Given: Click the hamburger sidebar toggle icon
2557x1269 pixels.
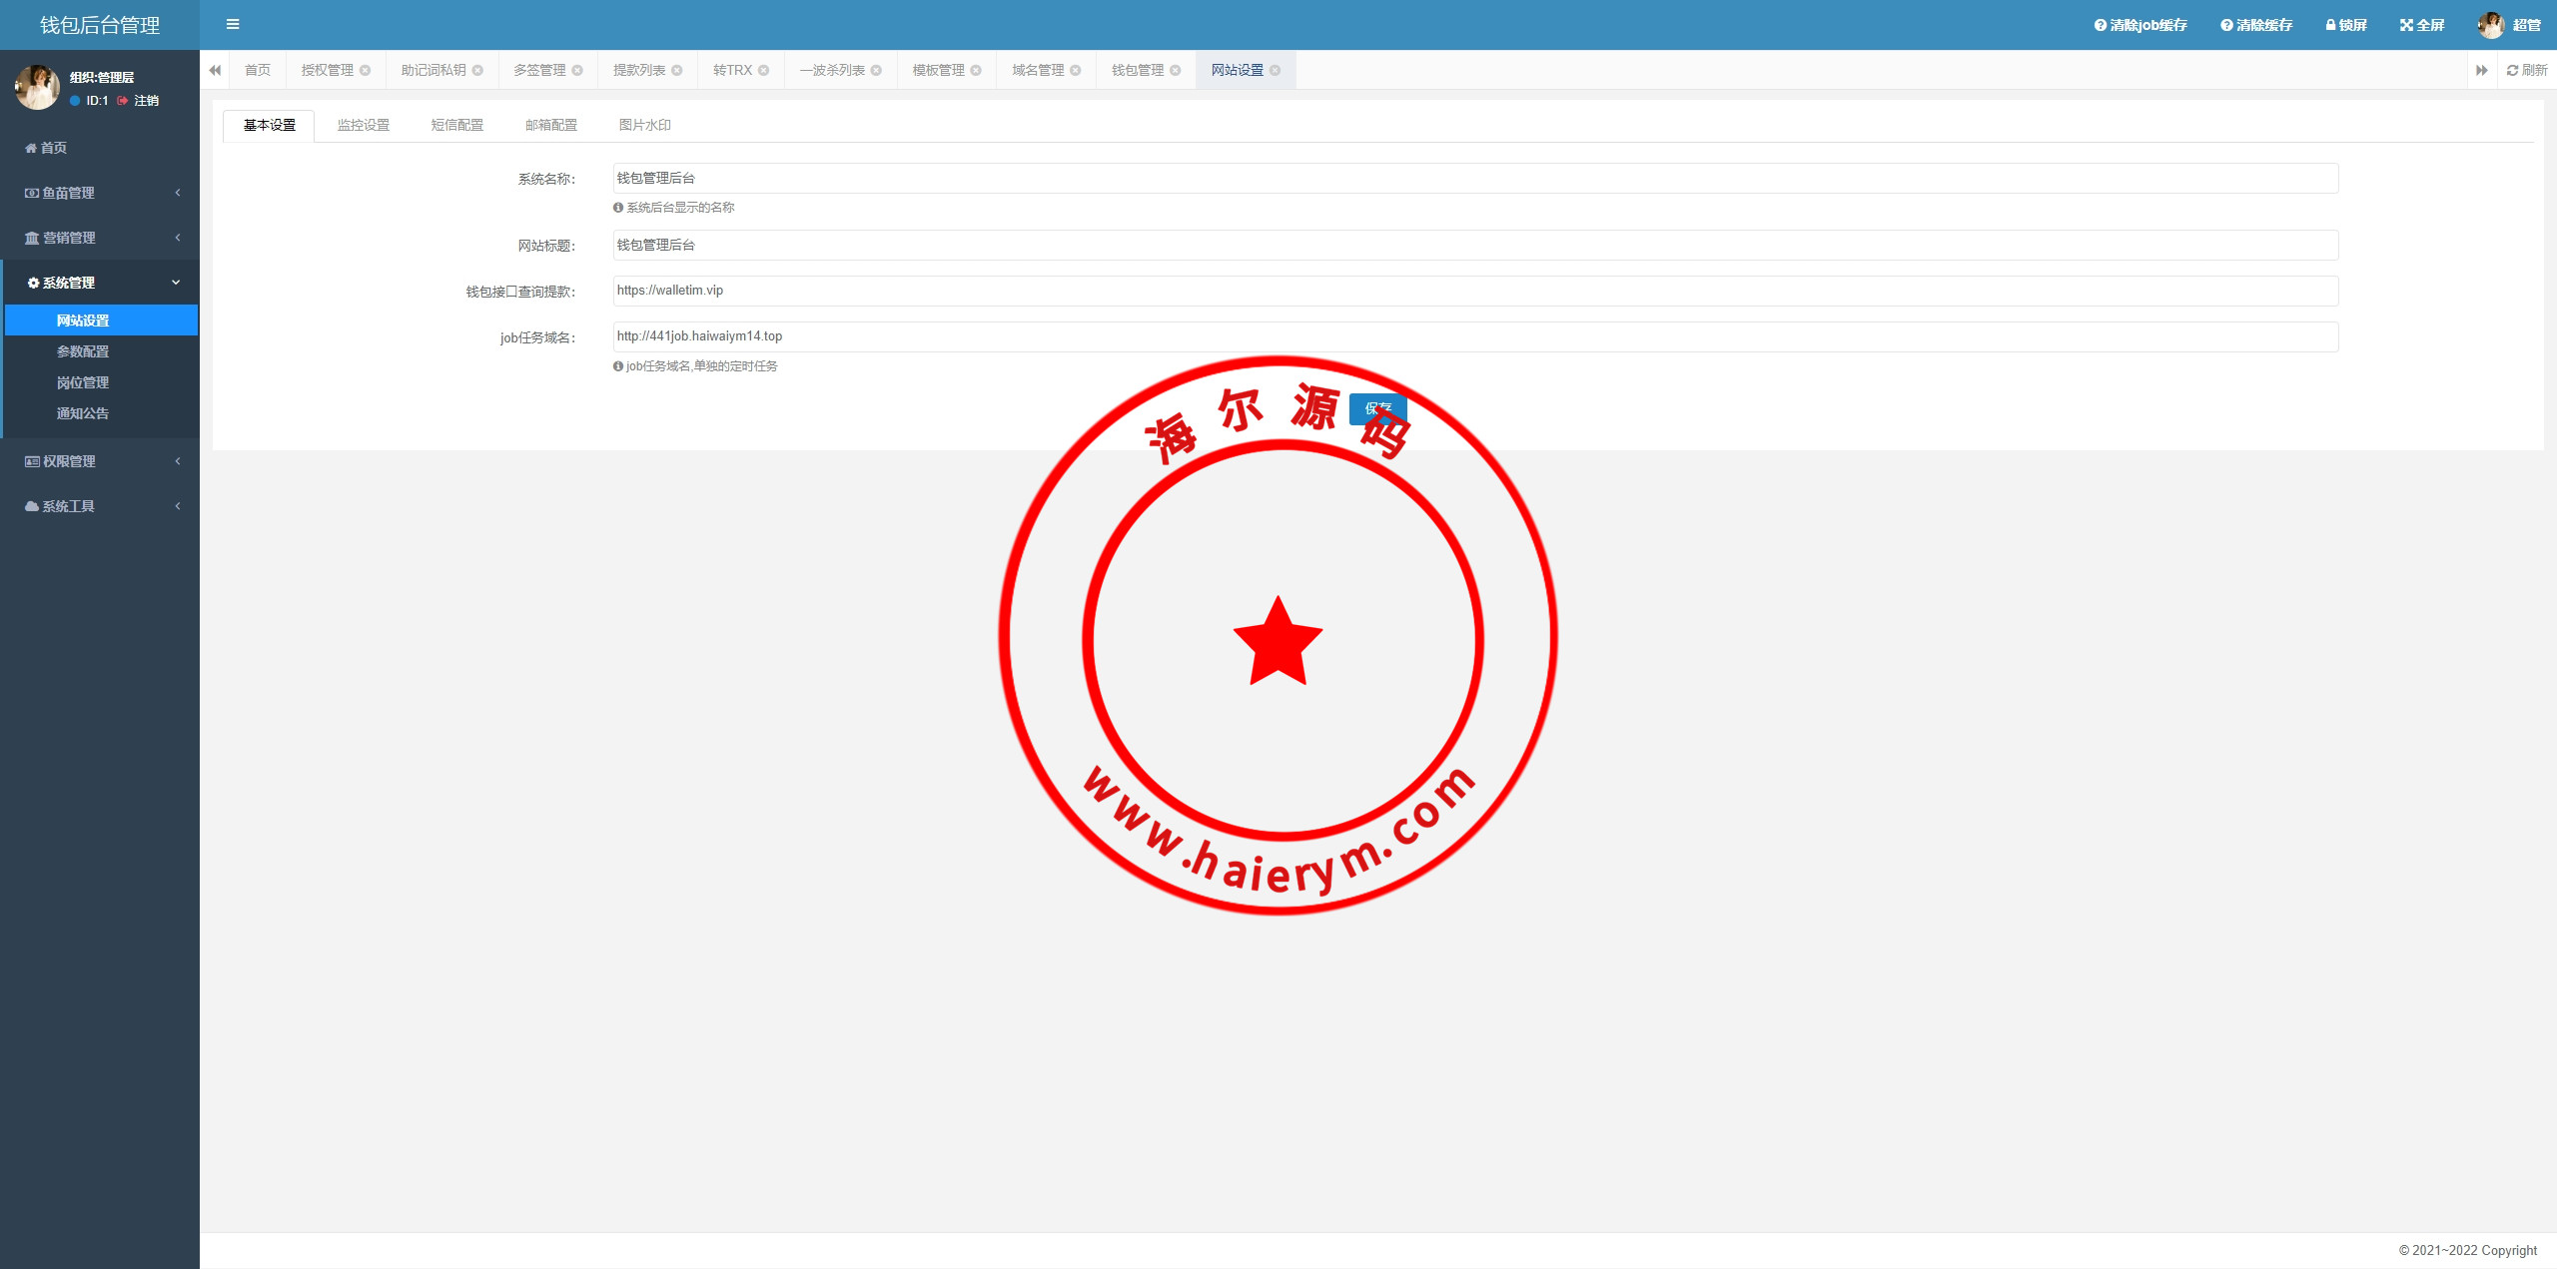Looking at the screenshot, I should click(x=233, y=24).
